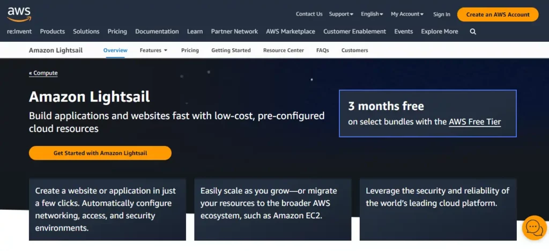This screenshot has width=549, height=251.
Task: Open the Learn menu
Action: pyautogui.click(x=195, y=32)
